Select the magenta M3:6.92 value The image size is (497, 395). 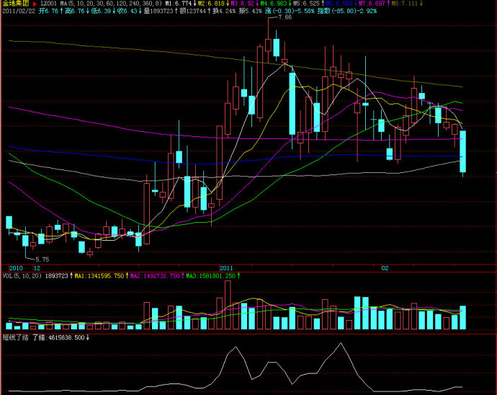(242, 4)
